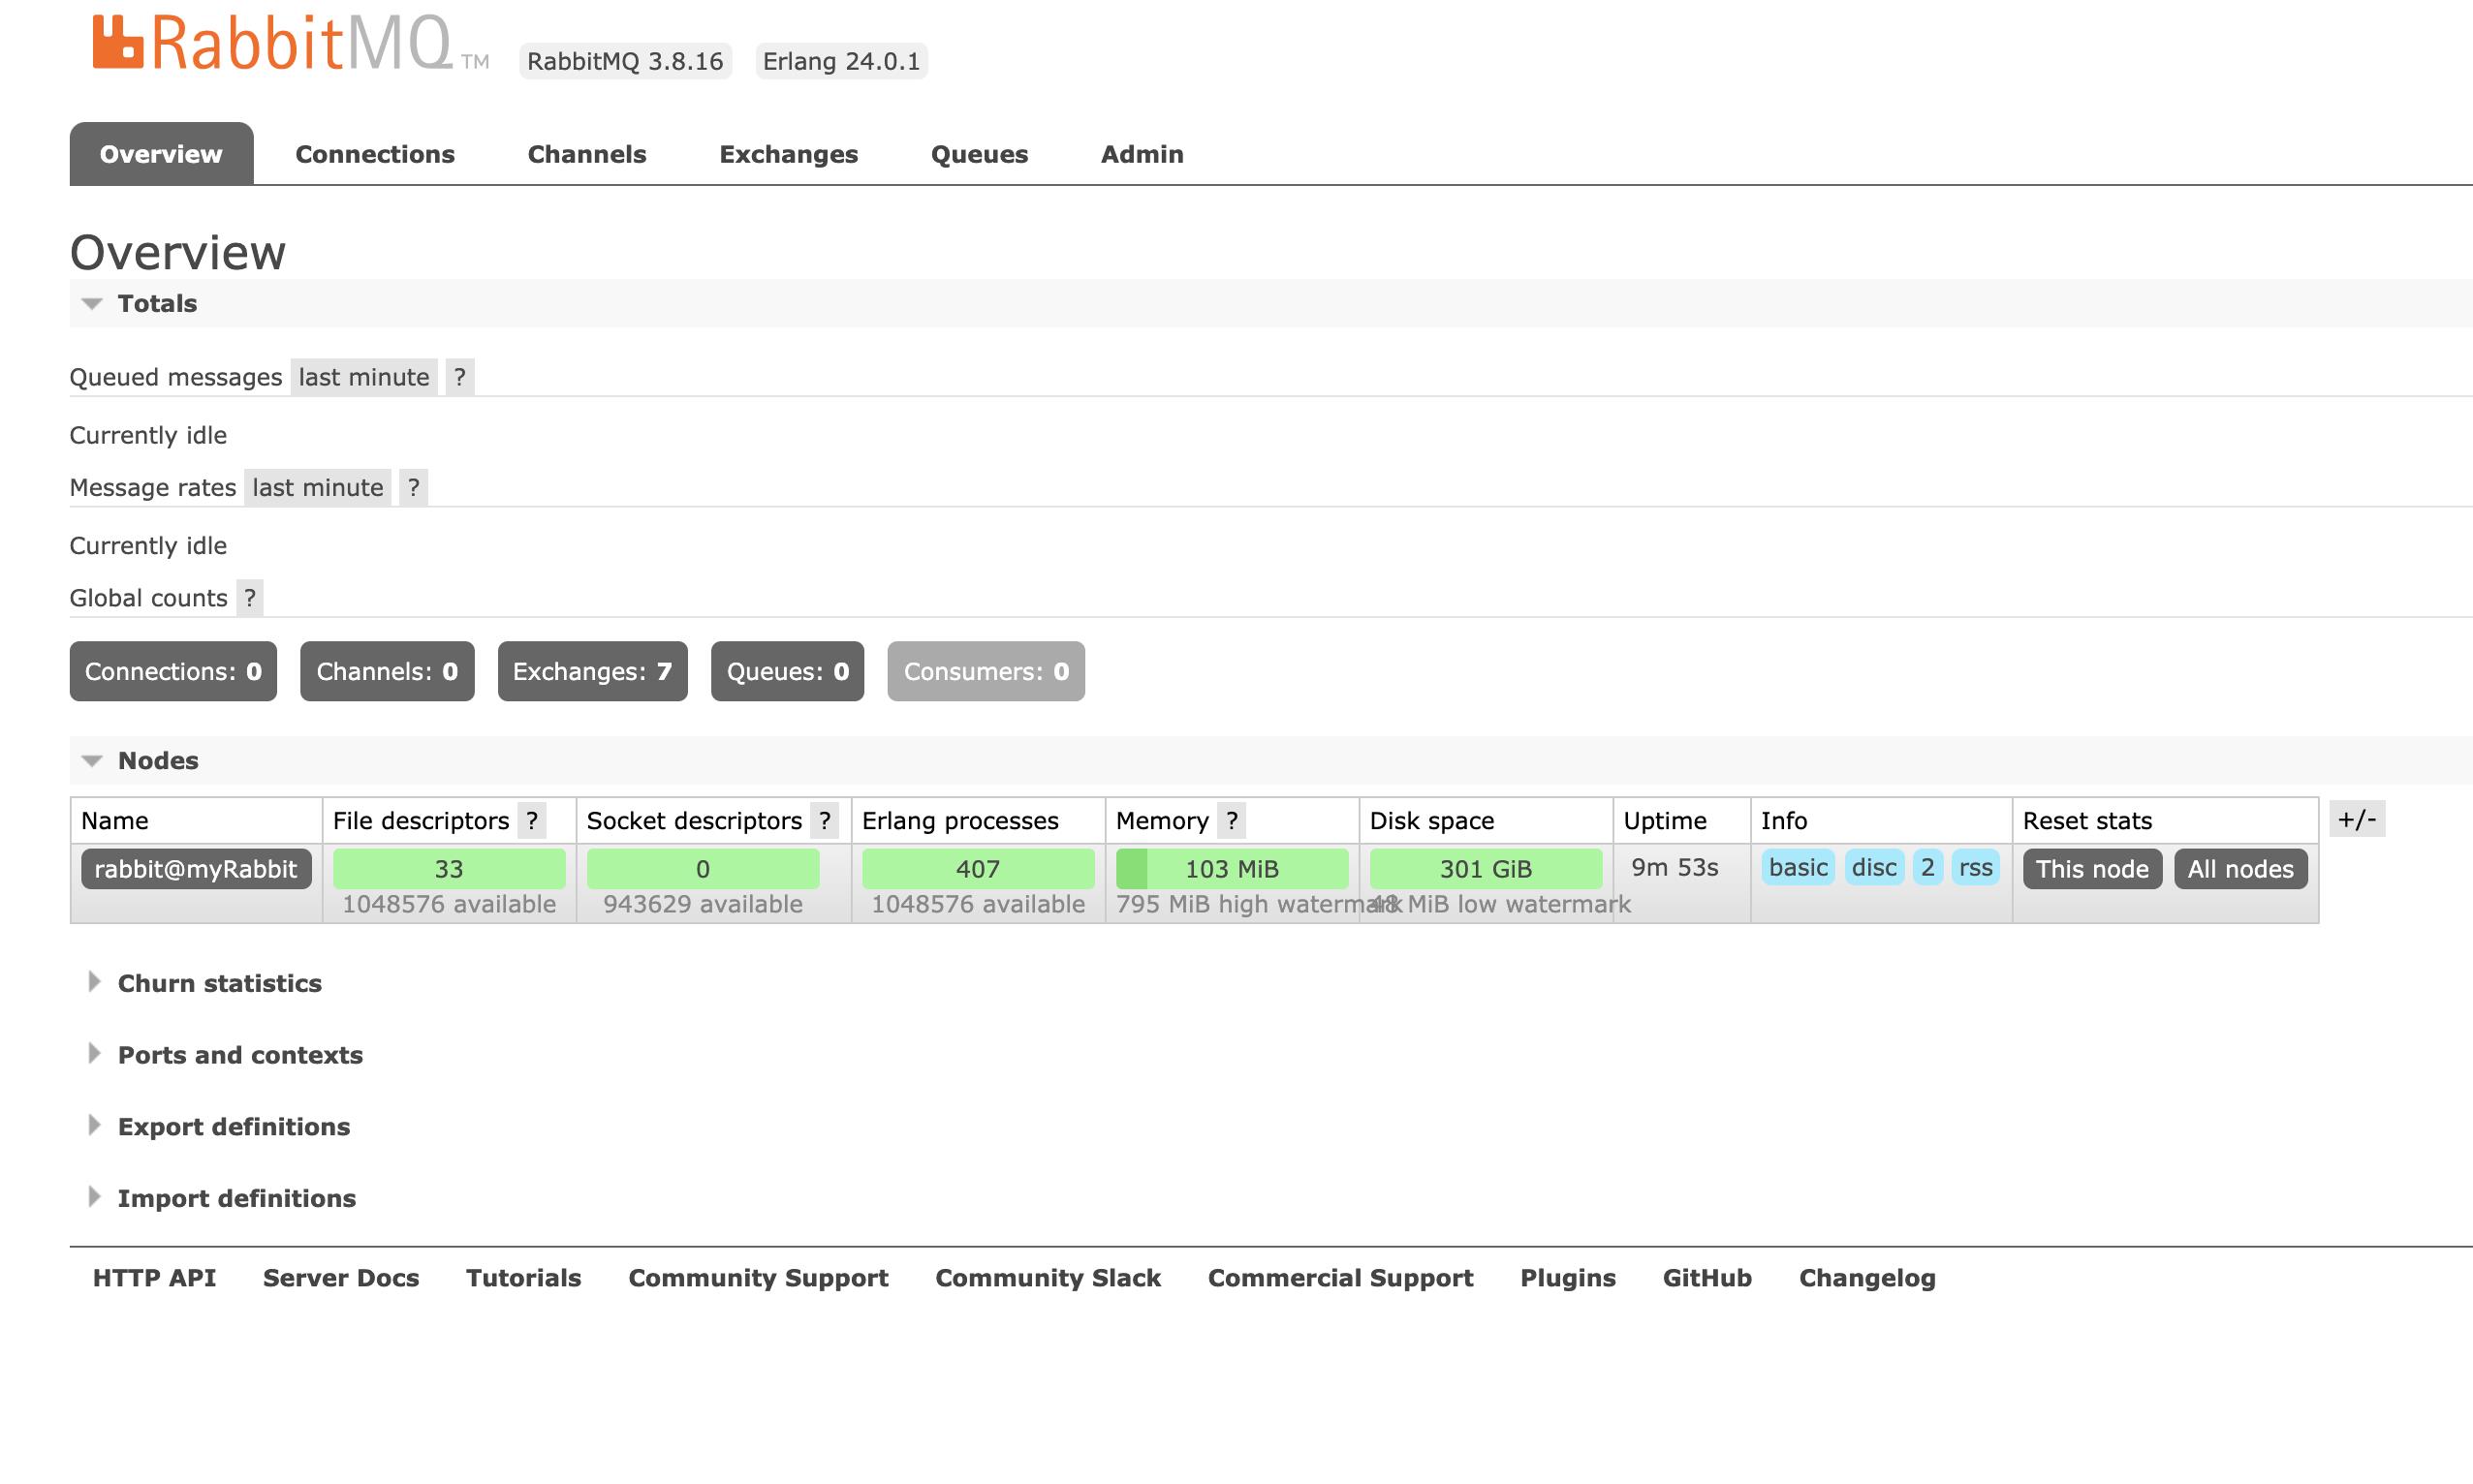Open the Admin tab
The width and height of the screenshot is (2473, 1484).
[1143, 154]
